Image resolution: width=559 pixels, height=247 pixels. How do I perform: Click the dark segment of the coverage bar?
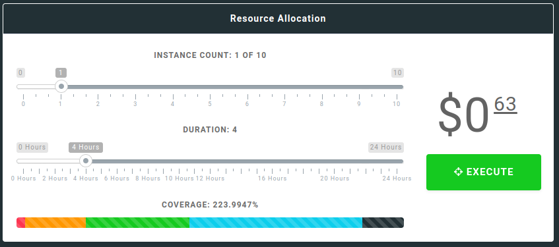point(383,223)
